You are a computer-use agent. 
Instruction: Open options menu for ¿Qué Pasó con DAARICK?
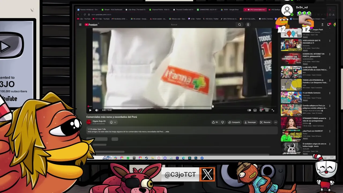pos(330,131)
